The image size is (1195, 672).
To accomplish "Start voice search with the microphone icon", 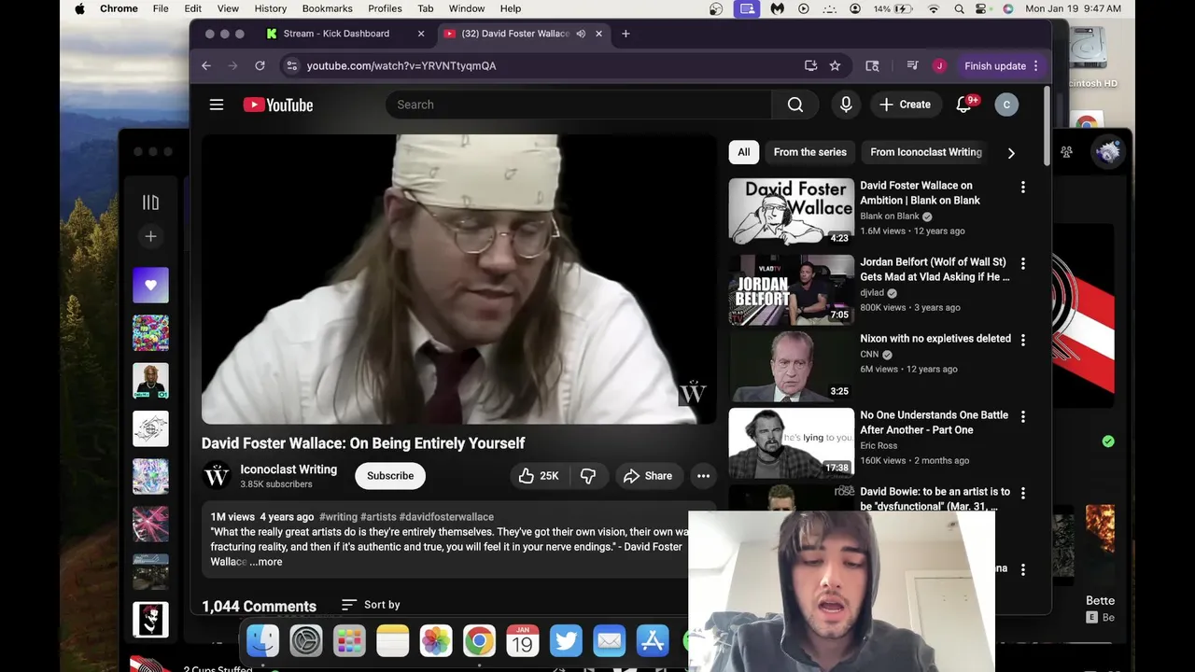I will pyautogui.click(x=846, y=105).
